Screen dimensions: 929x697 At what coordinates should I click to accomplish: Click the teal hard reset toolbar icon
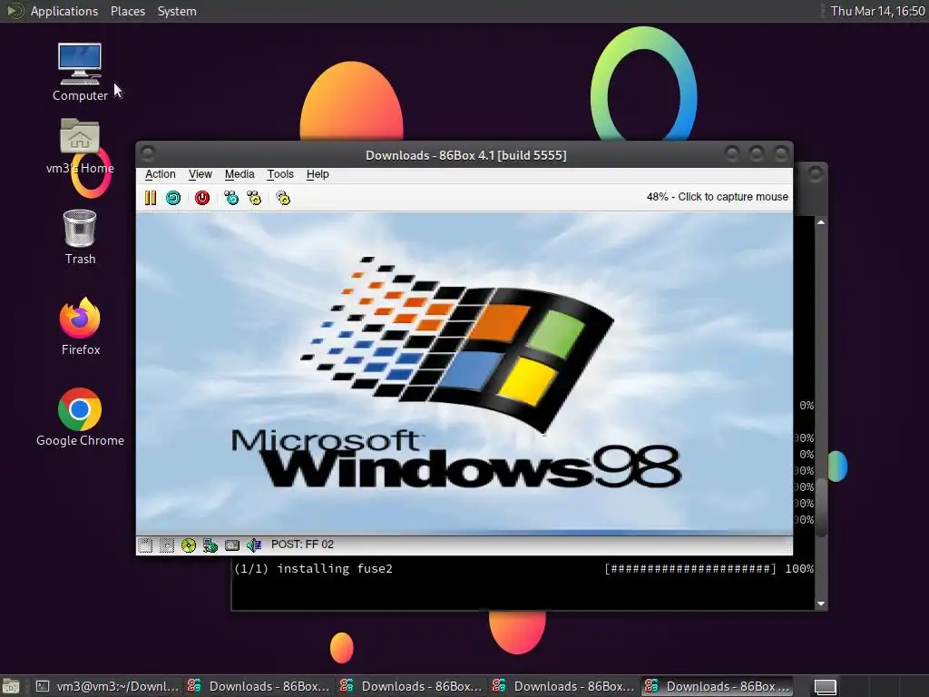pos(173,198)
